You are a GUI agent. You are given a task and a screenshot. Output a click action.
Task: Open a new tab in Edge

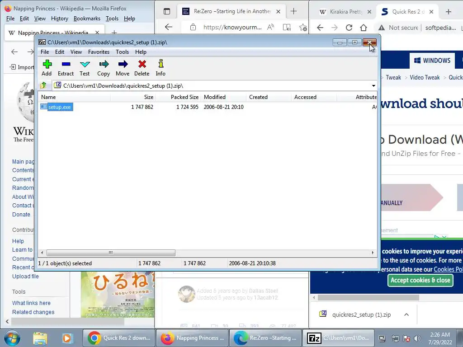click(x=293, y=11)
